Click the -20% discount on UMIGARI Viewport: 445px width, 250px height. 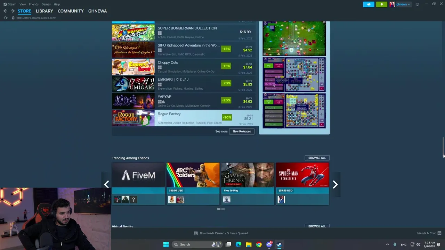point(226,83)
